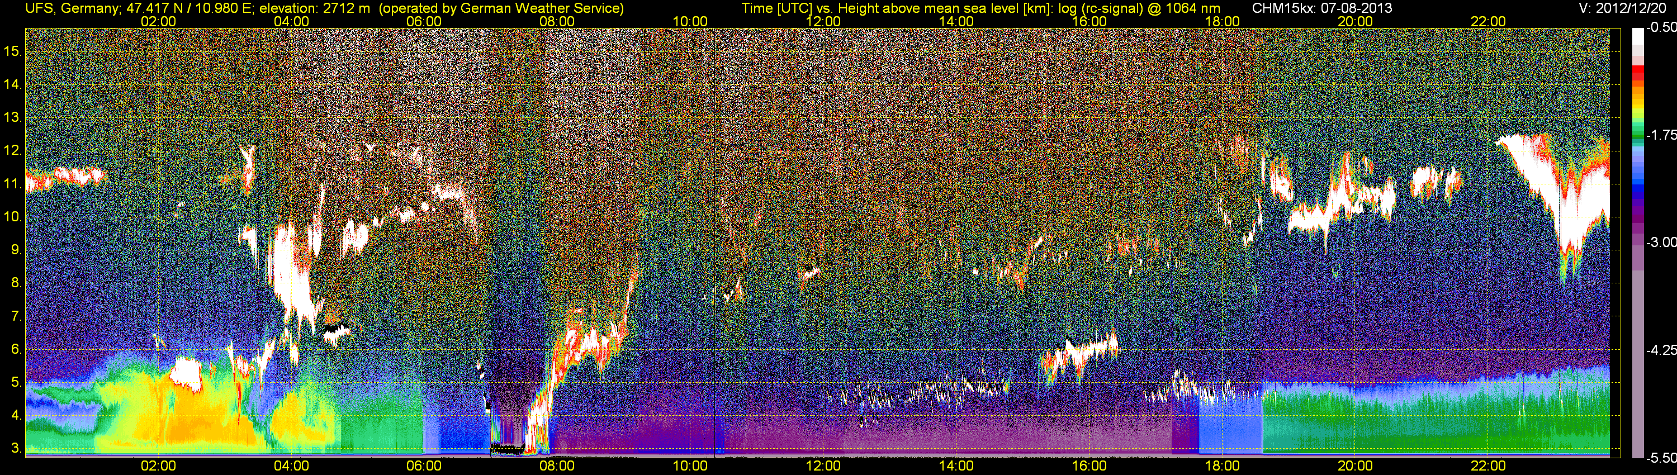Screen dimensions: 1677x475
Task: Click the height axis label 11 km
Action: [x=13, y=184]
